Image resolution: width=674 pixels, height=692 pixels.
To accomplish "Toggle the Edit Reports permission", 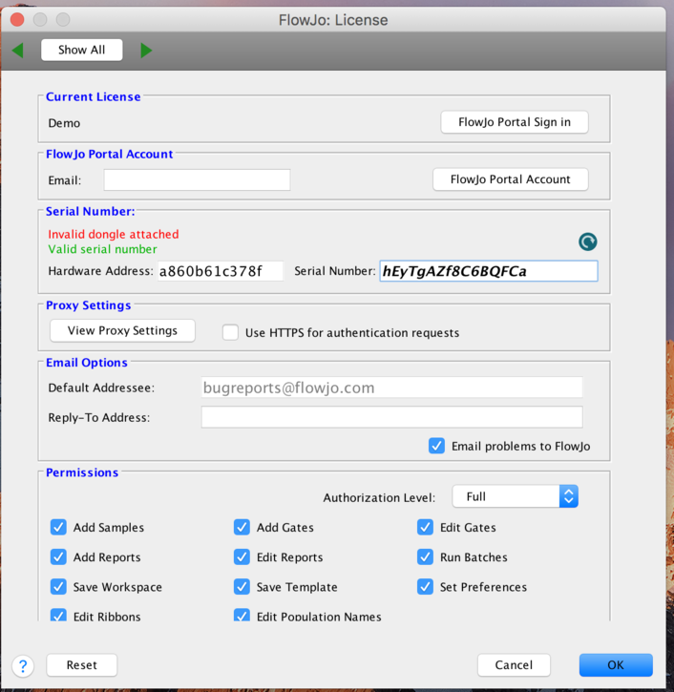I will coord(242,557).
